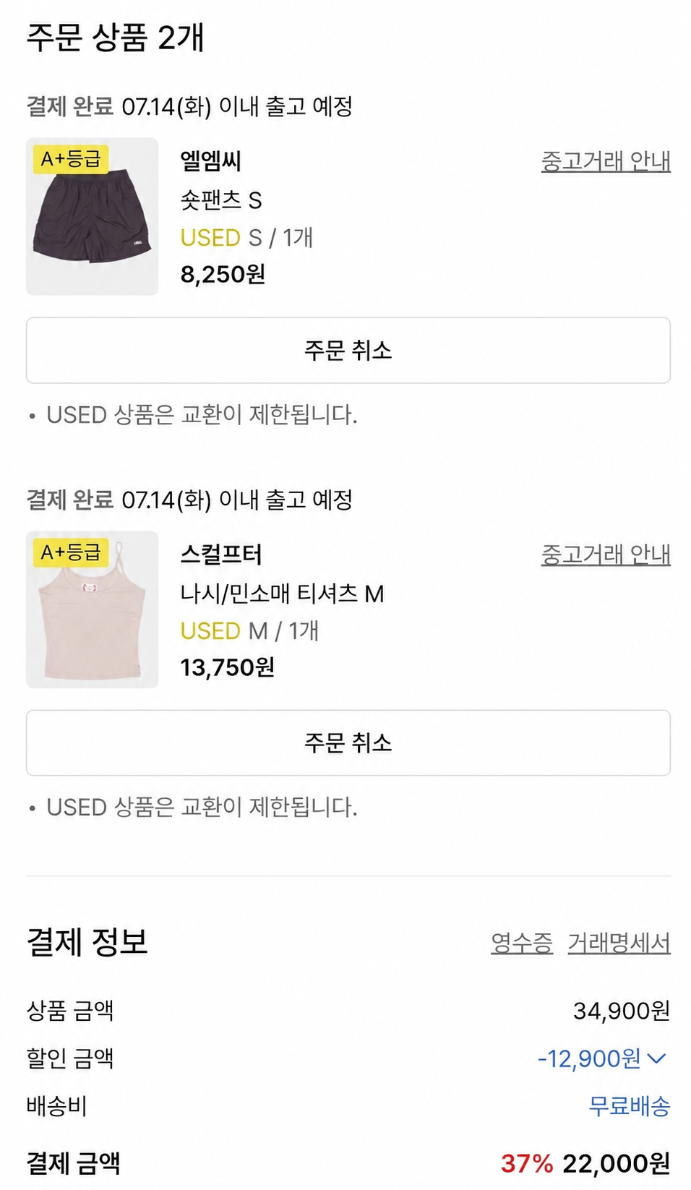Open the 숏팬츠 S product title
The height and width of the screenshot is (1190, 691).
[221, 200]
